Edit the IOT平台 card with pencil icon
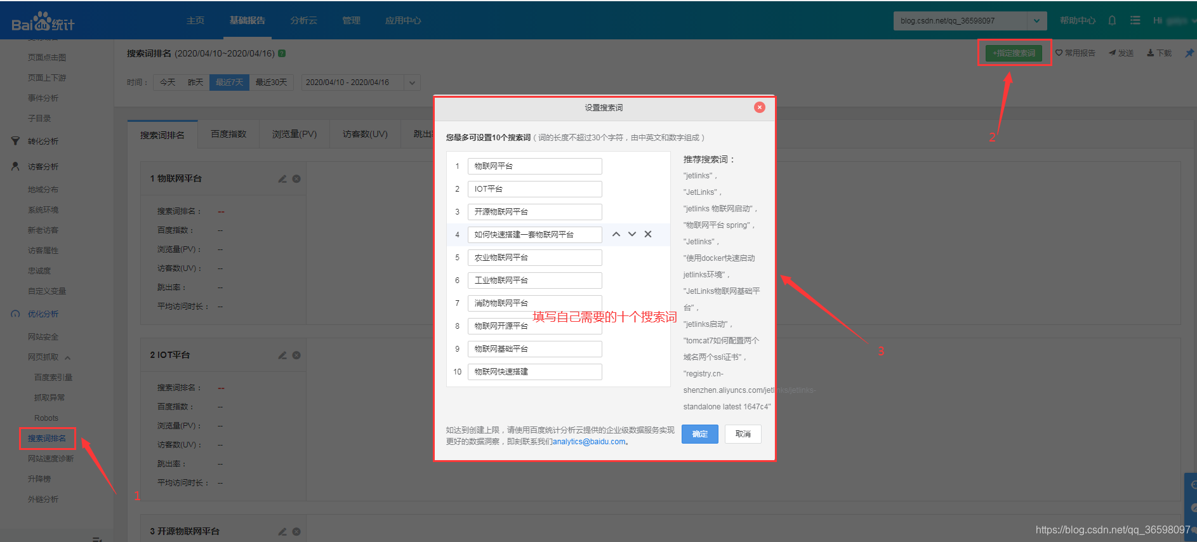 [282, 355]
